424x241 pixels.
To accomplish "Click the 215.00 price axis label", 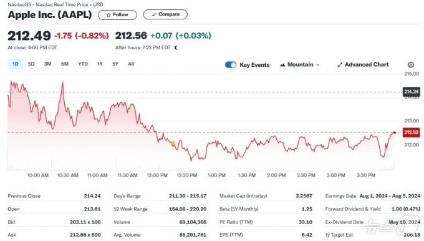I will (x=412, y=74).
